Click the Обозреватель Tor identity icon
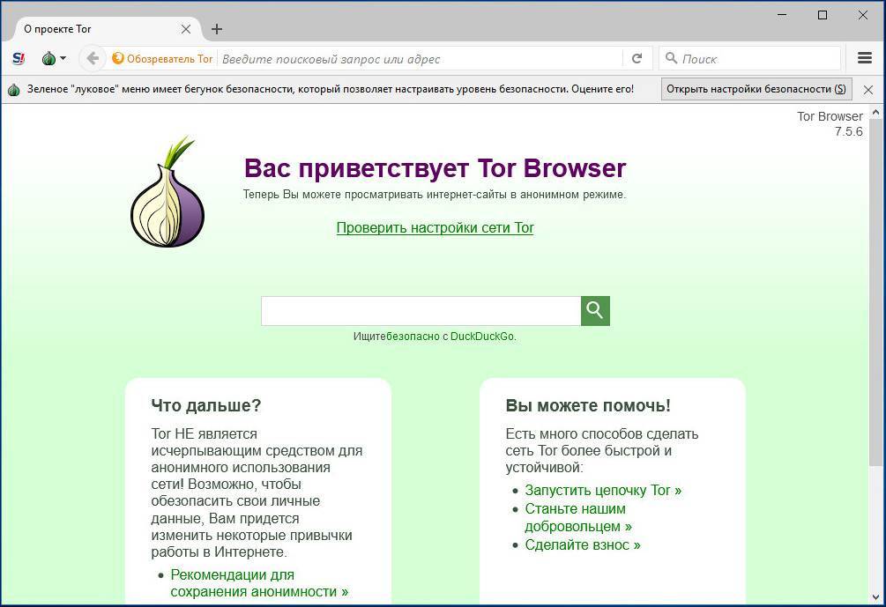 [117, 58]
